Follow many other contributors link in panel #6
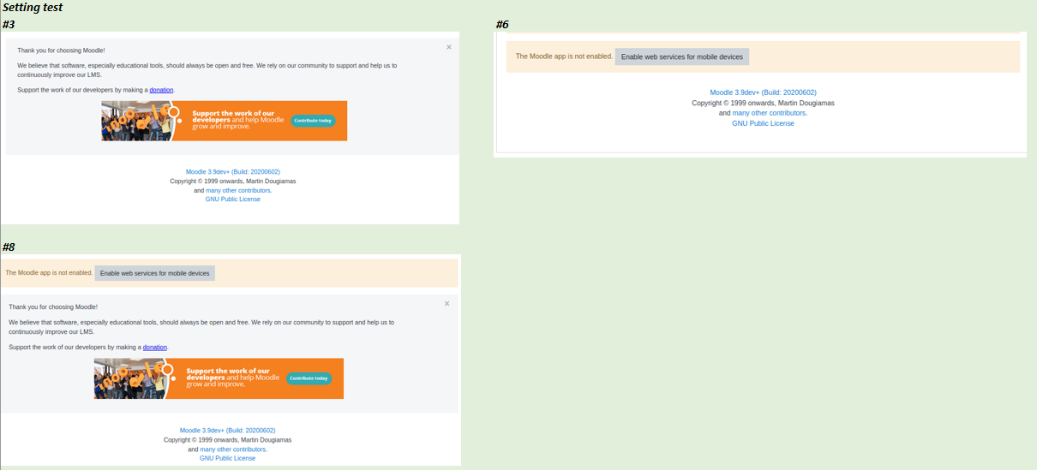 [769, 113]
